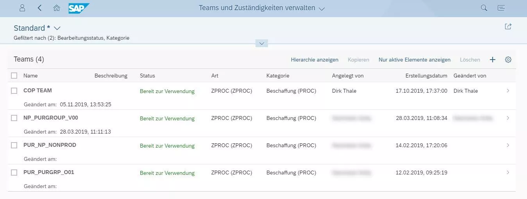Image resolution: width=527 pixels, height=199 pixels.
Task: Open table settings gear icon
Action: click(508, 60)
